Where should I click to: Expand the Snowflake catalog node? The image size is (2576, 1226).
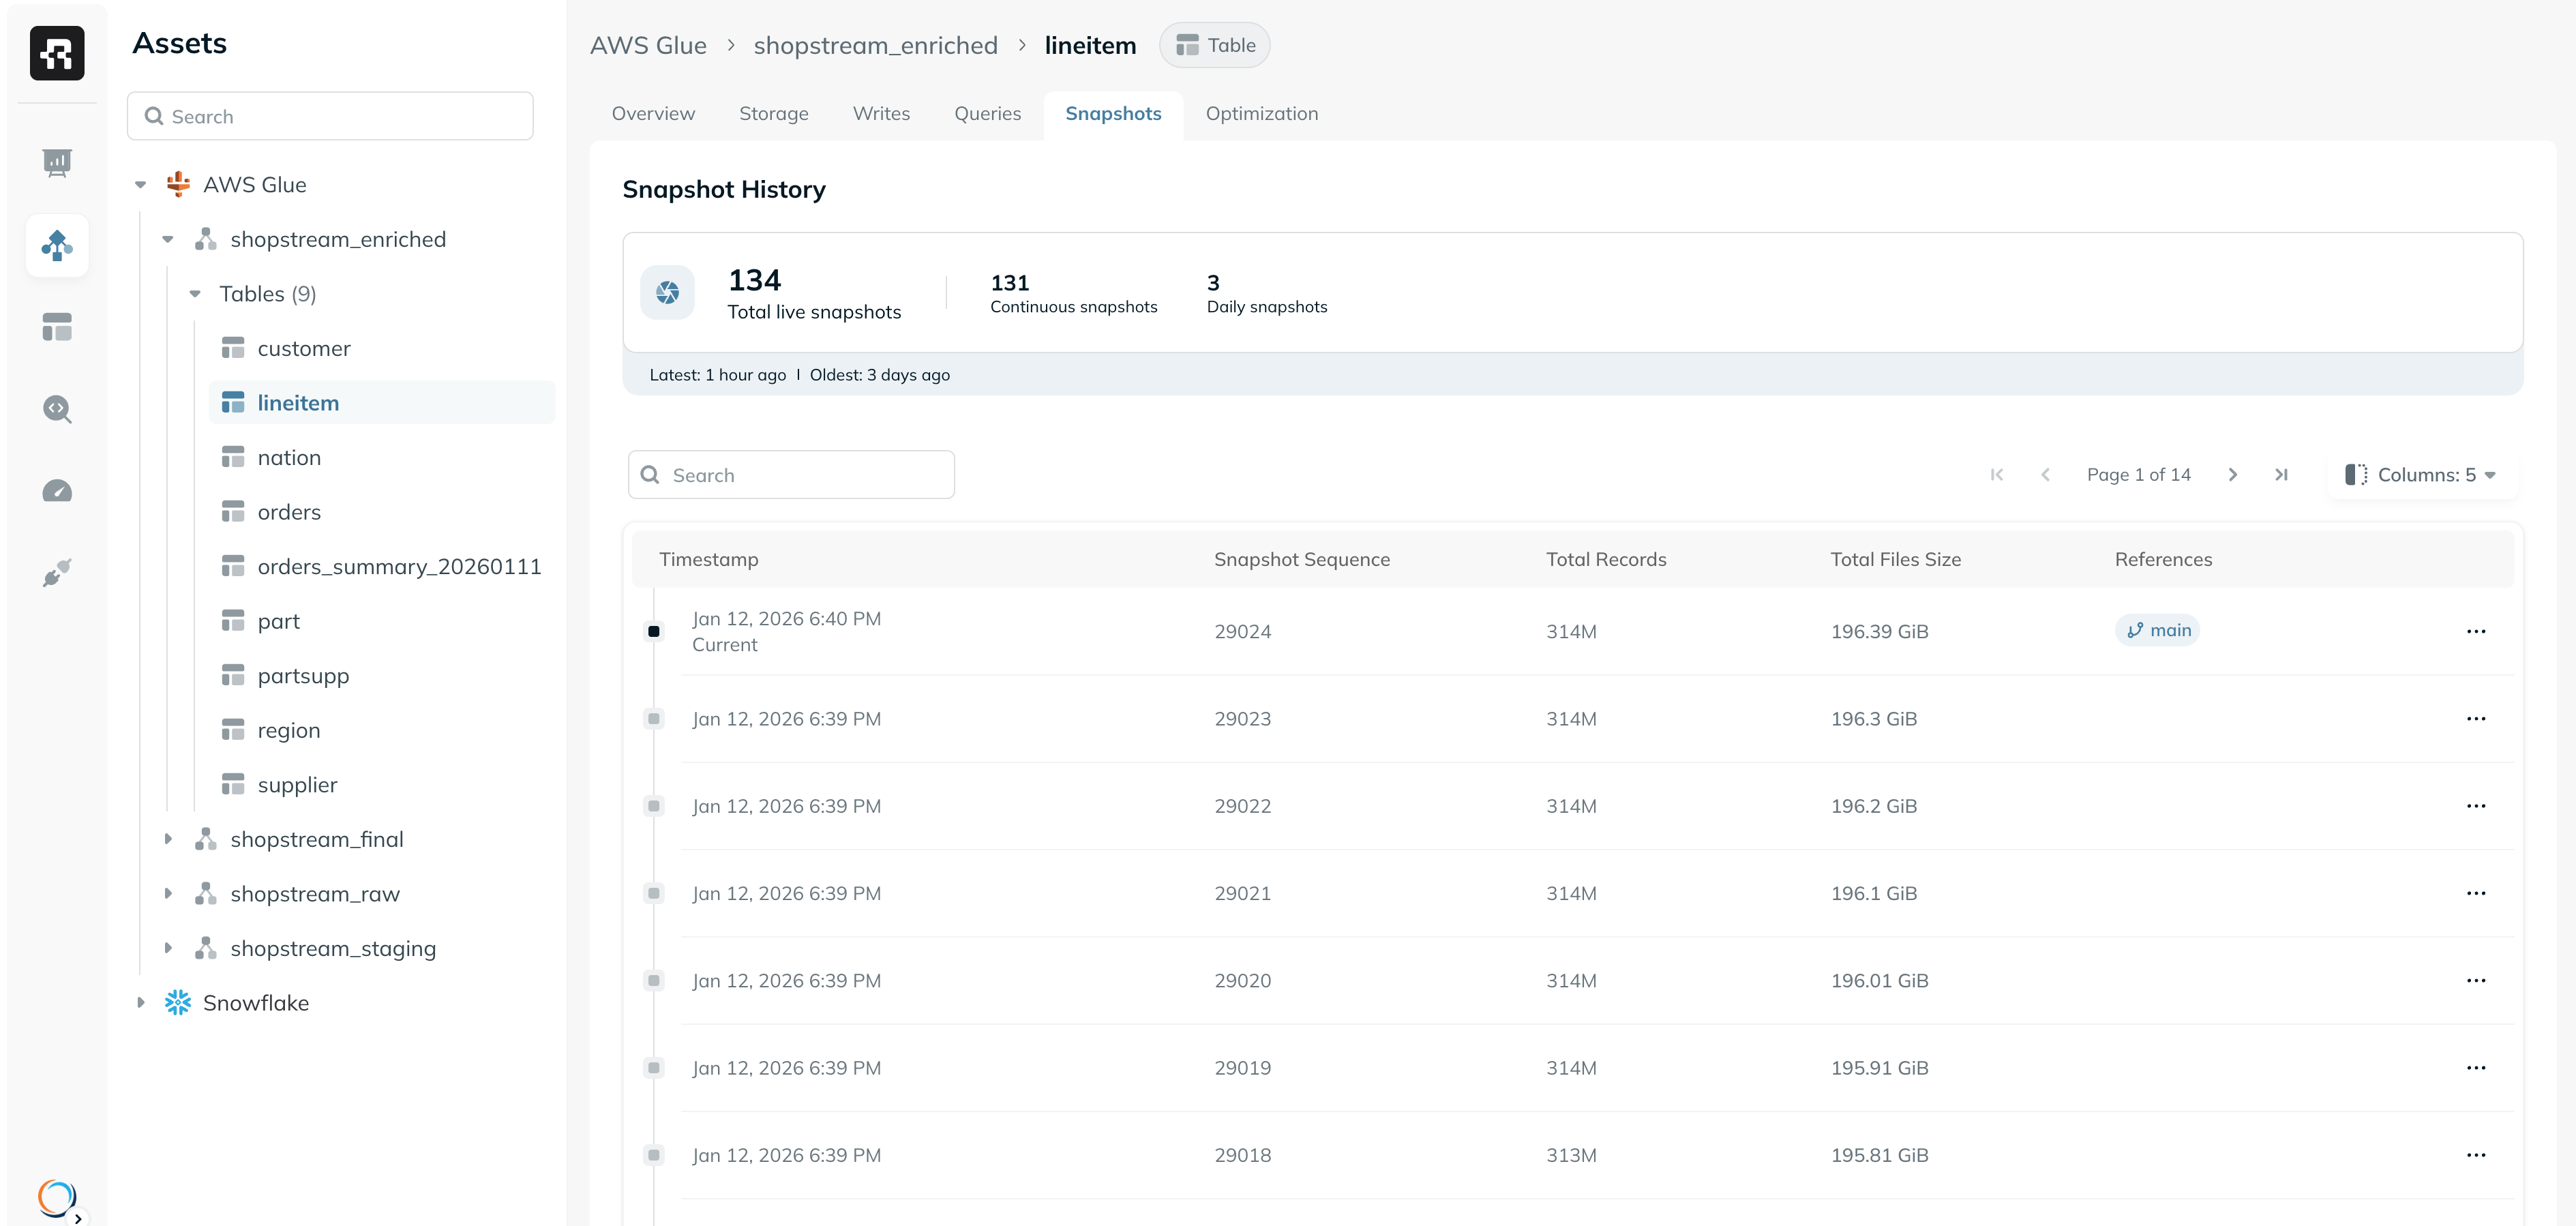point(141,1003)
